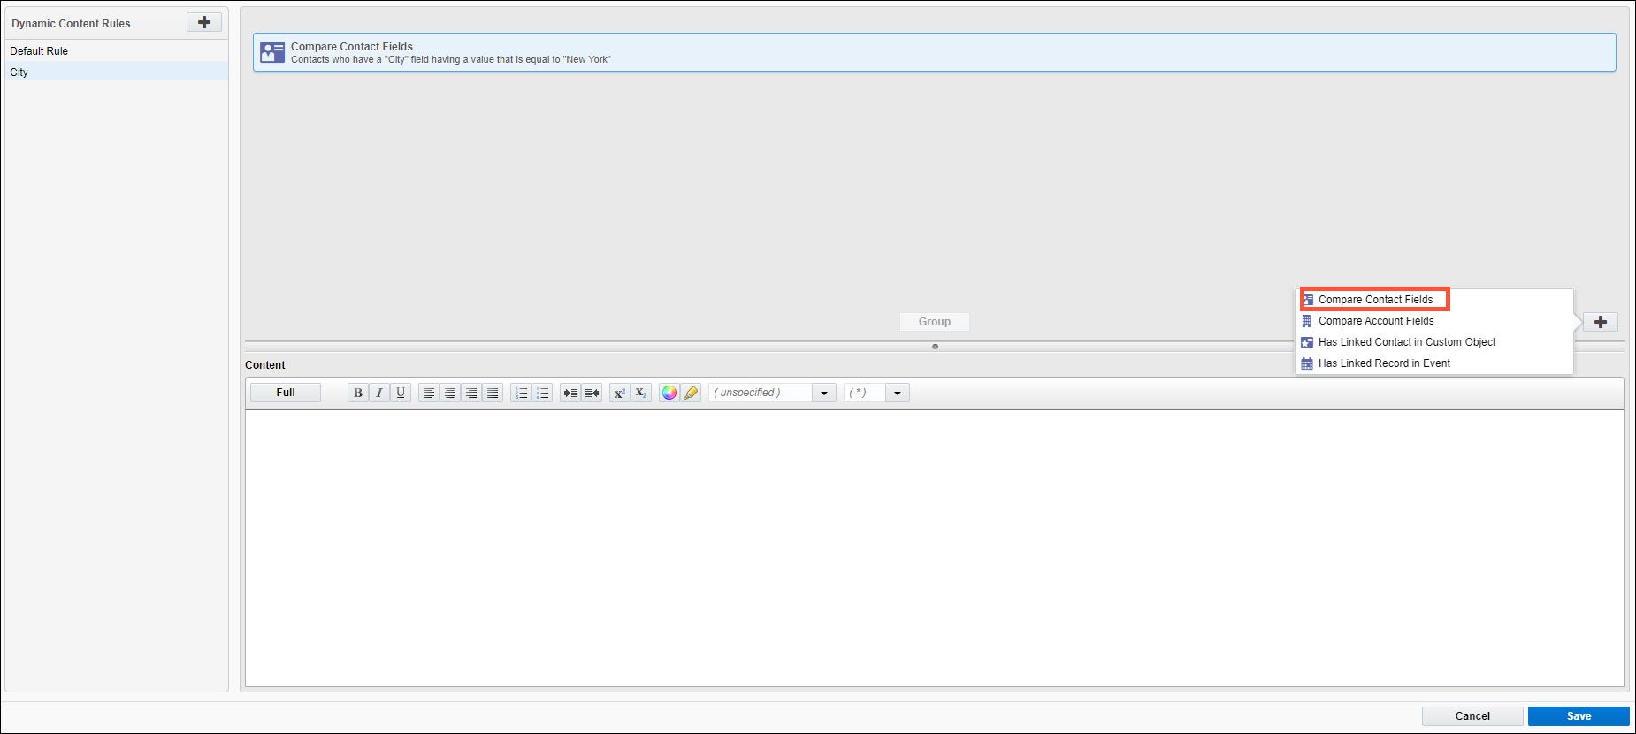Insert a bulleted list
The image size is (1636, 734).
pos(542,393)
